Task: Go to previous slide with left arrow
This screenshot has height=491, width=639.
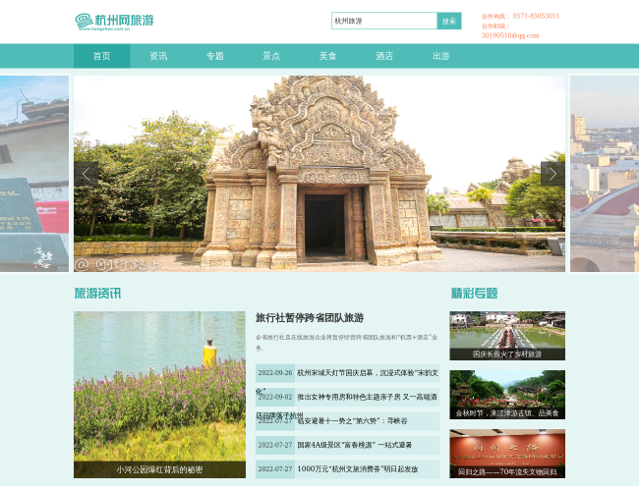Action: point(86,175)
